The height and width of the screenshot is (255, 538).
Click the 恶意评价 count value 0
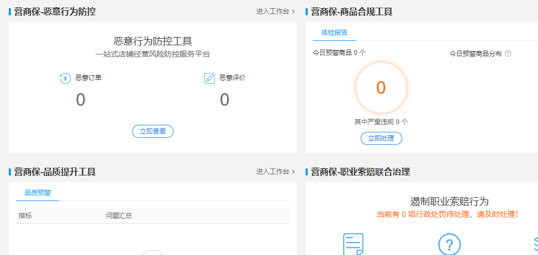[224, 100]
